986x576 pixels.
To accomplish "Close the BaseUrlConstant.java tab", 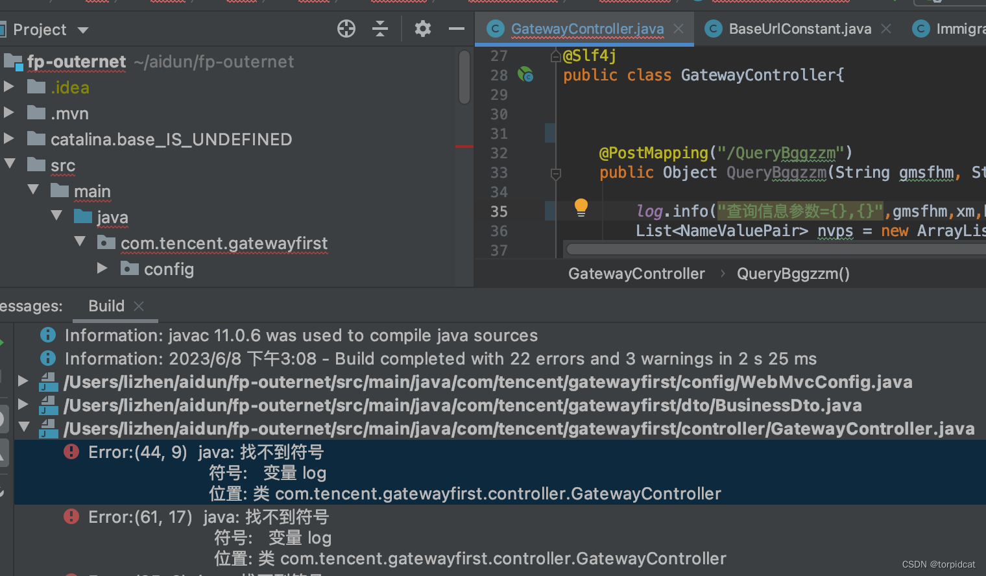I will click(x=886, y=29).
